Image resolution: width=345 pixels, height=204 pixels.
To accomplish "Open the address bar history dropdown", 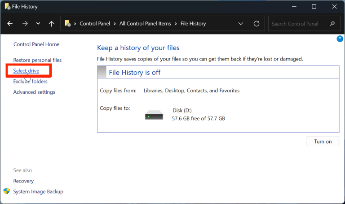I will click(241, 23).
